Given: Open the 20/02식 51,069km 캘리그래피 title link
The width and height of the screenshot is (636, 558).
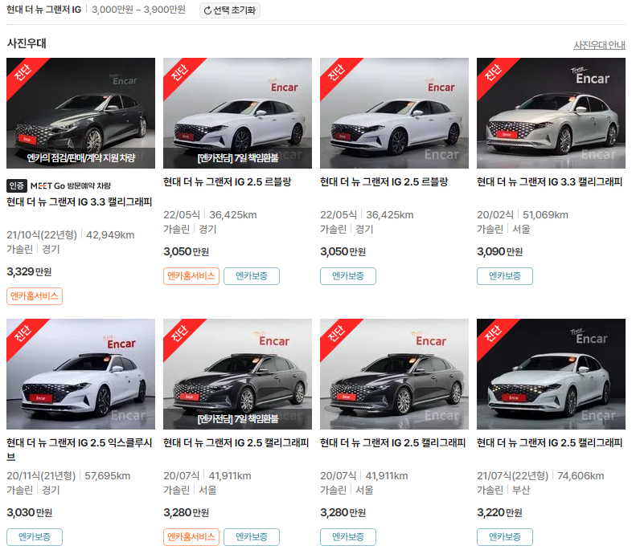Looking at the screenshot, I should point(550,181).
